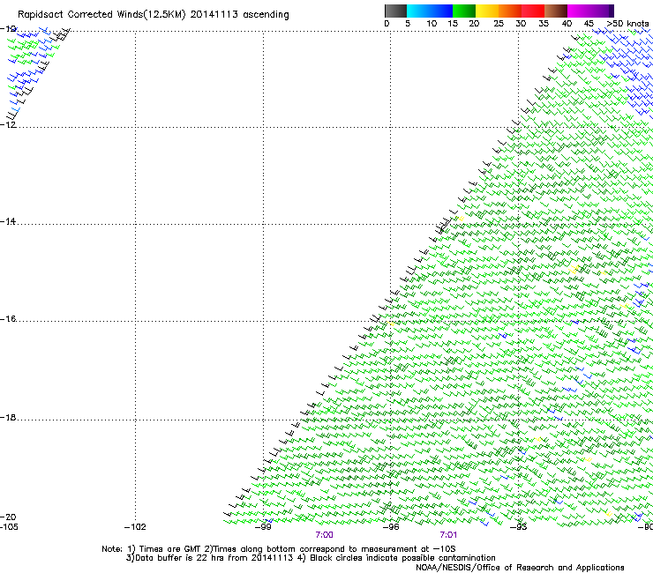The image size is (653, 573).
Task: Click the '35' label under the color legend
Action: [544, 24]
